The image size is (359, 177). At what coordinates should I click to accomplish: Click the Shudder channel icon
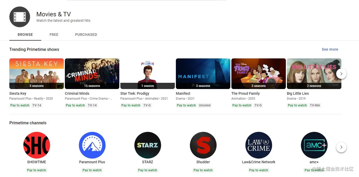pos(203,145)
